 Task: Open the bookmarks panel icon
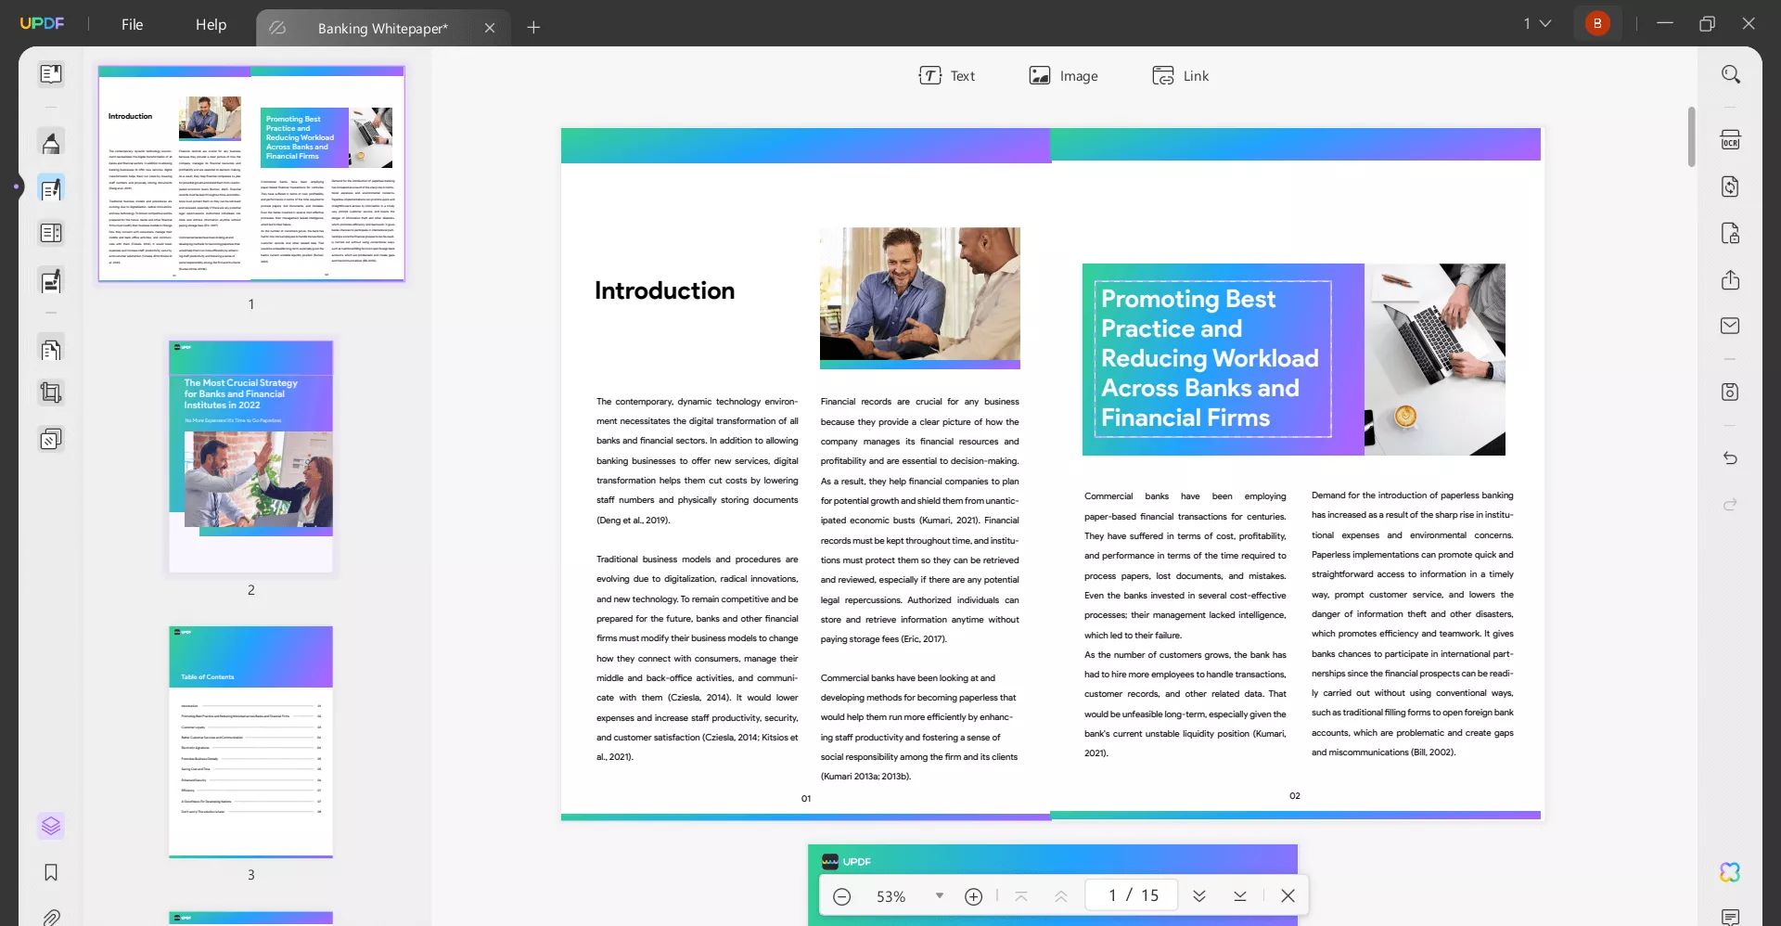(x=51, y=872)
